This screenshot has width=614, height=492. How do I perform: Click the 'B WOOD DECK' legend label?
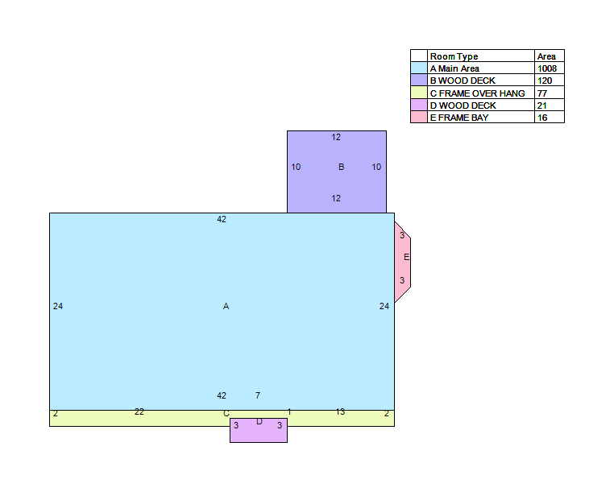pyautogui.click(x=463, y=81)
